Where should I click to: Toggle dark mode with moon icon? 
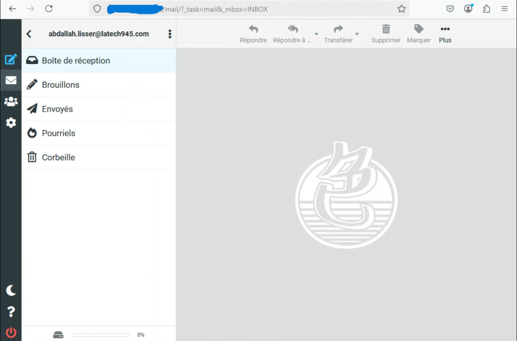point(11,291)
